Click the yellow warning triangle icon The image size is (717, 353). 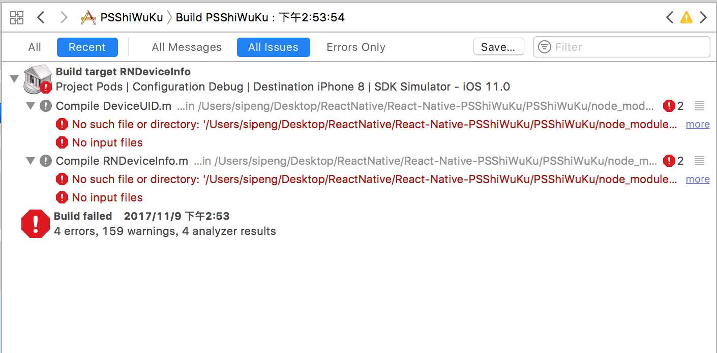tap(686, 18)
